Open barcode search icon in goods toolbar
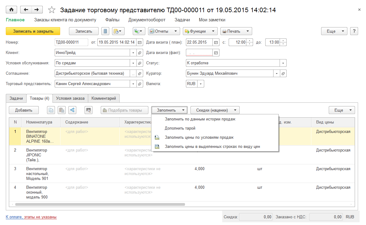This screenshot has width=366, height=225. pos(89,110)
